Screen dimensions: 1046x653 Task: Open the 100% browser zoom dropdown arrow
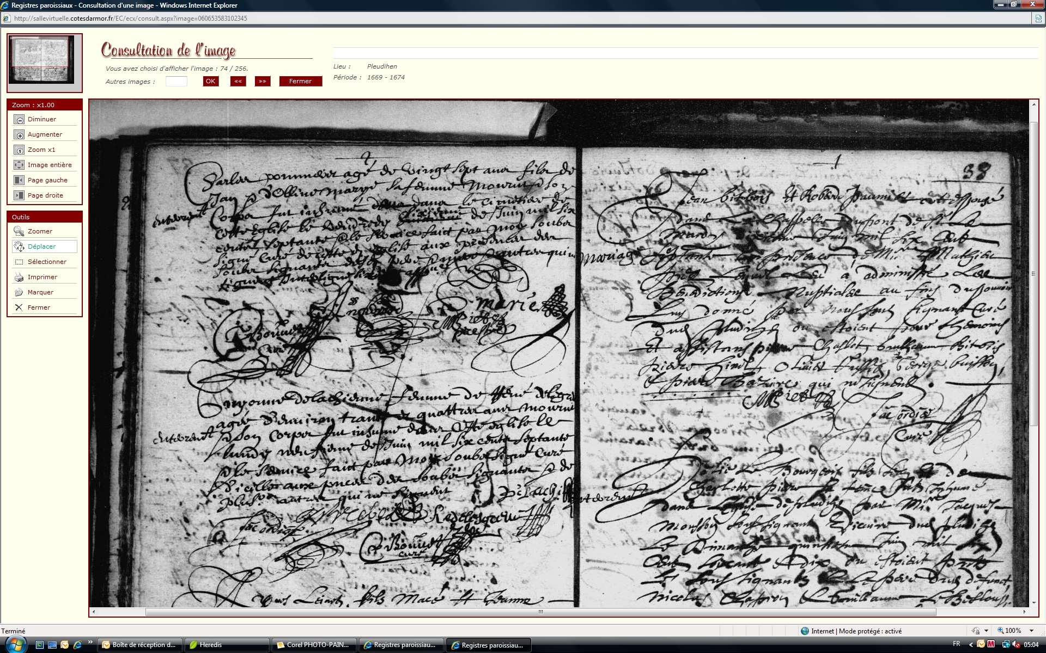(1031, 631)
